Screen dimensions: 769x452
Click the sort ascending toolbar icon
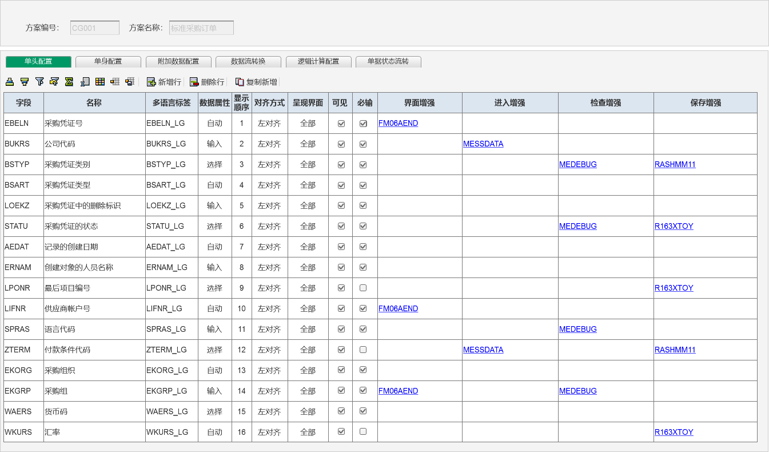10,82
